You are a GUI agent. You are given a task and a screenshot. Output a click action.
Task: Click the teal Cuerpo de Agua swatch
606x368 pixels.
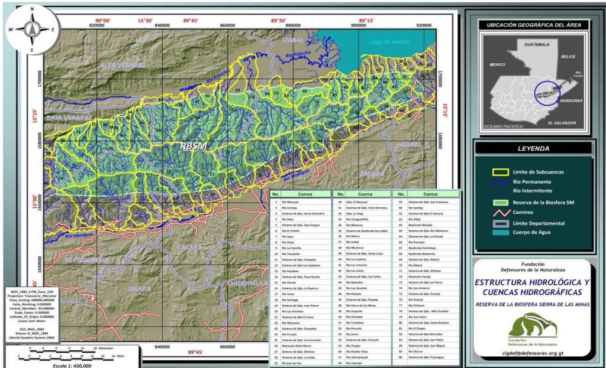tap(501, 234)
